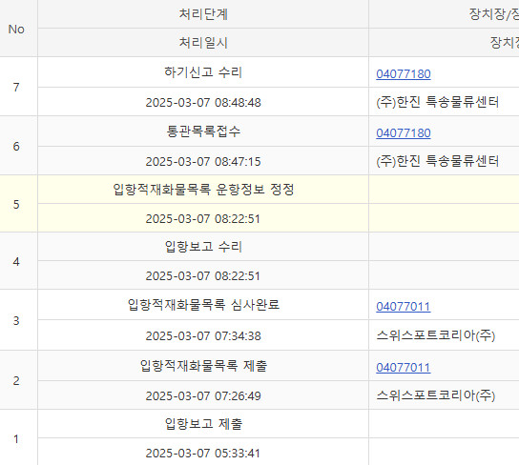Click the No column header
Image resolution: width=519 pixels, height=465 pixels.
(16, 30)
